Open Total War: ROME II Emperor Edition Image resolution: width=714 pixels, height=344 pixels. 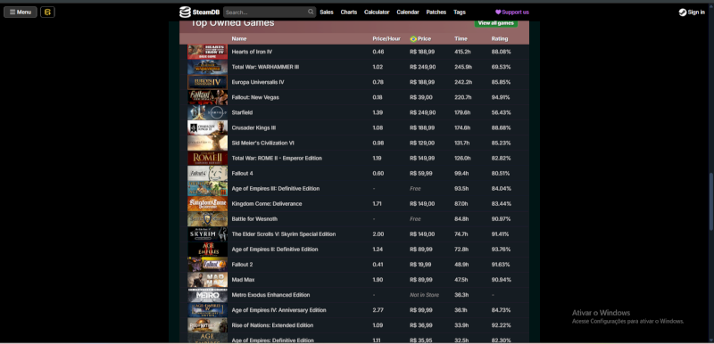(x=277, y=158)
